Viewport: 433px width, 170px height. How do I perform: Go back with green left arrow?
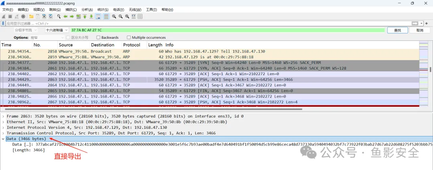pyautogui.click(x=65, y=16)
